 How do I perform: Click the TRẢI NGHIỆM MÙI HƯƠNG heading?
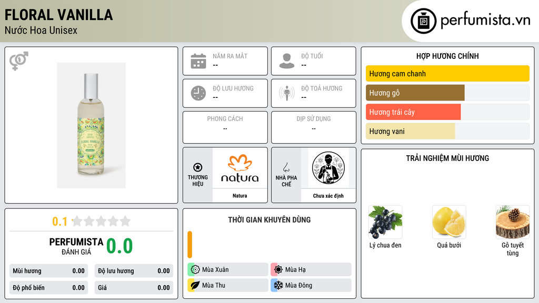click(x=447, y=158)
